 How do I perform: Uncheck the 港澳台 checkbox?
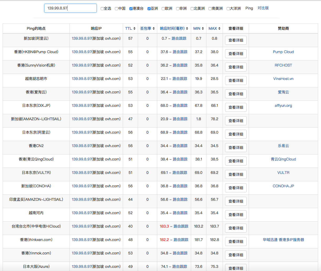[x=131, y=9]
